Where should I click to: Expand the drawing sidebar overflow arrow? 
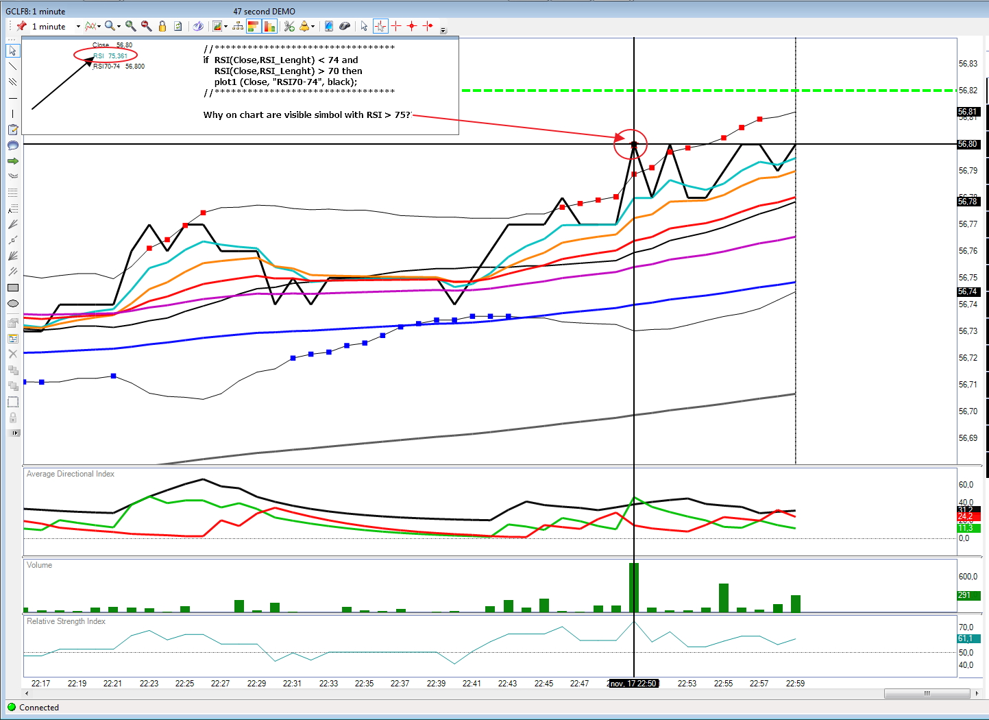14,433
